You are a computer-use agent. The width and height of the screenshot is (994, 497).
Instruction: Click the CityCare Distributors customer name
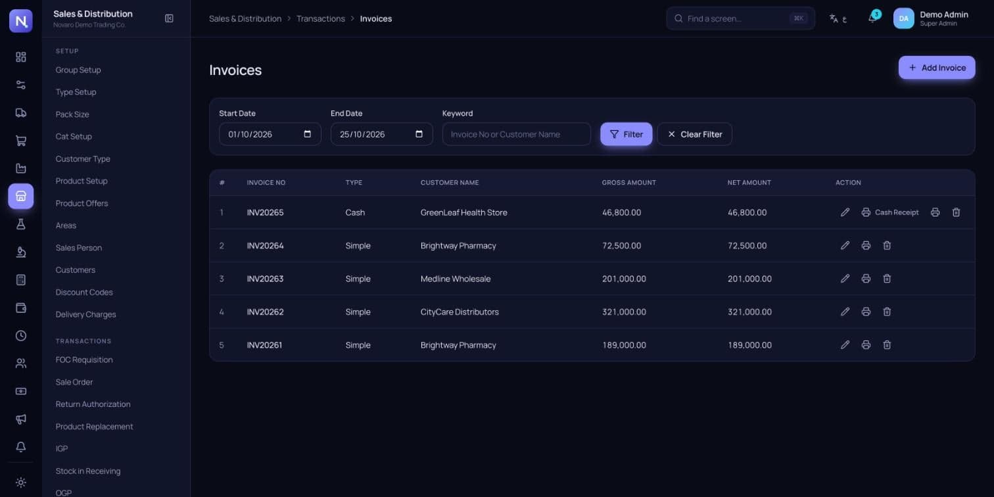point(460,312)
